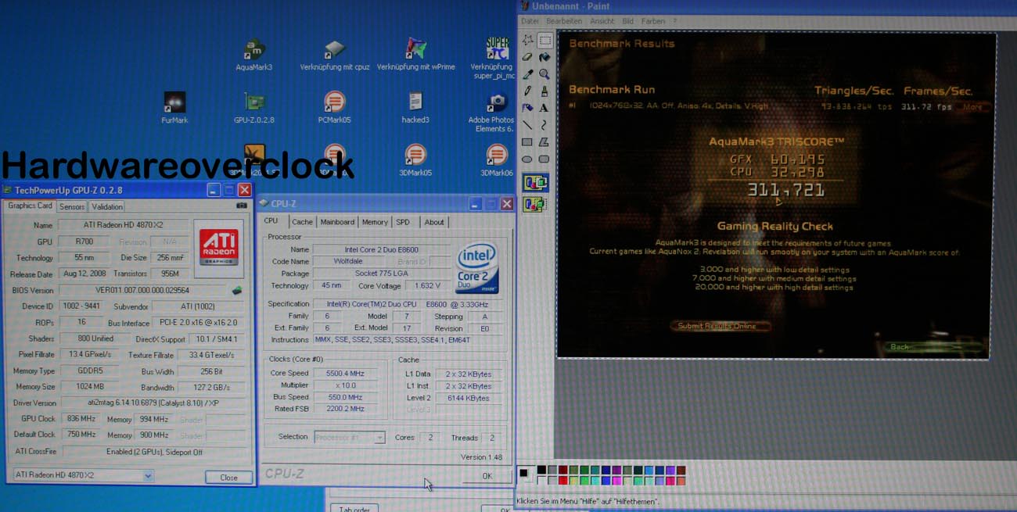
Task: Select the Rectangle shape tool
Action: [x=527, y=142]
